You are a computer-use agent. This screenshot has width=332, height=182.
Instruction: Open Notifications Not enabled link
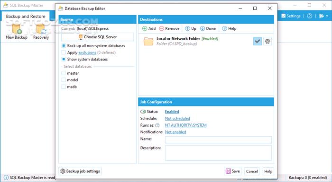[x=175, y=132]
